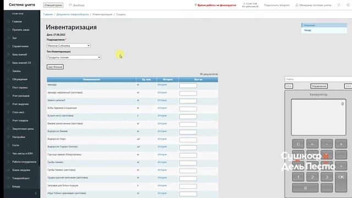Viewport: 352px width, 198px height.
Task: Collapse the left sidebar using the bottom chevron
Action: [x=36, y=193]
